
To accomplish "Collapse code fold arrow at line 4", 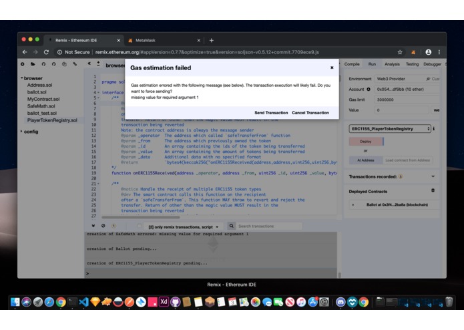I will (x=99, y=93).
